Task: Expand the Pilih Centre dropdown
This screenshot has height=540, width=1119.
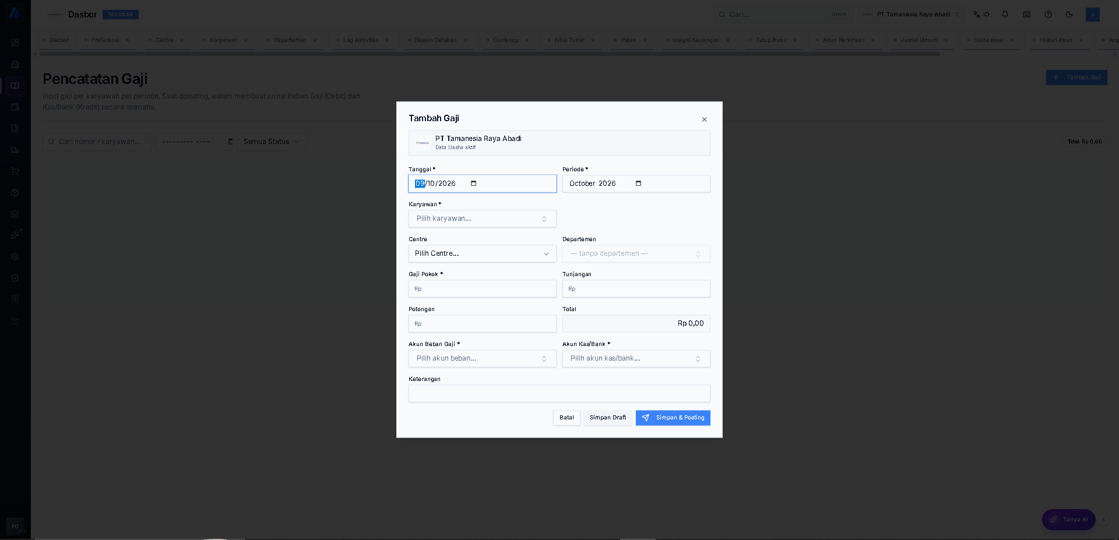Action: 483,254
